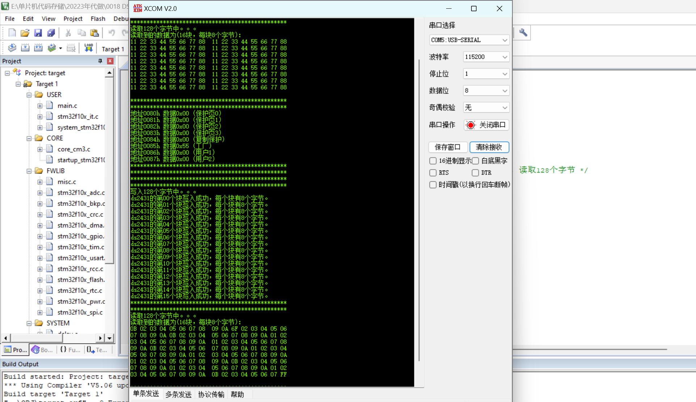Viewport: 696px width, 402px height.
Task: Open the Debug menu
Action: pyautogui.click(x=124, y=18)
